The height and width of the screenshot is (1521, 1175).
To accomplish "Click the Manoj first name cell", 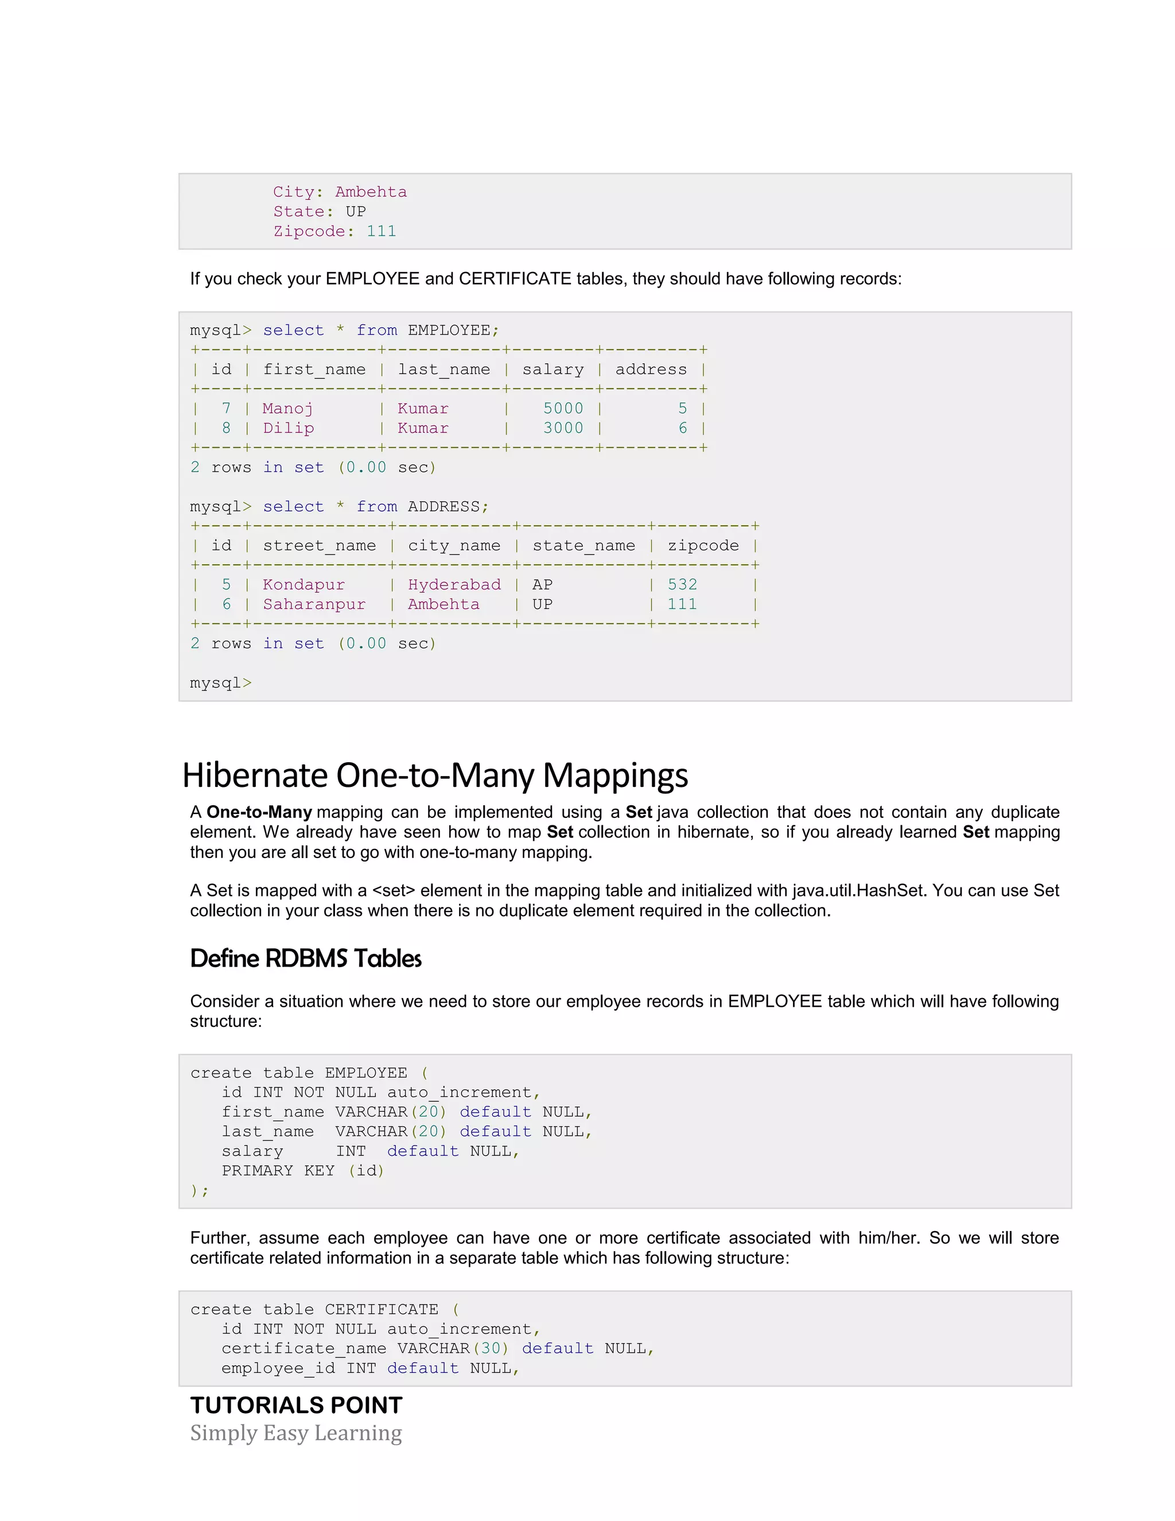I will point(287,409).
